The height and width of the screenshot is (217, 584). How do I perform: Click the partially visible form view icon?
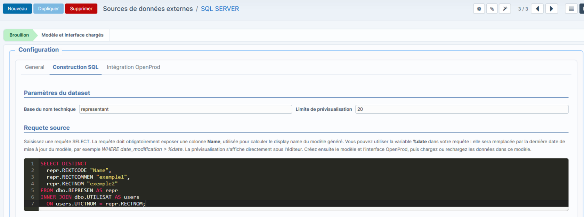pos(582,9)
